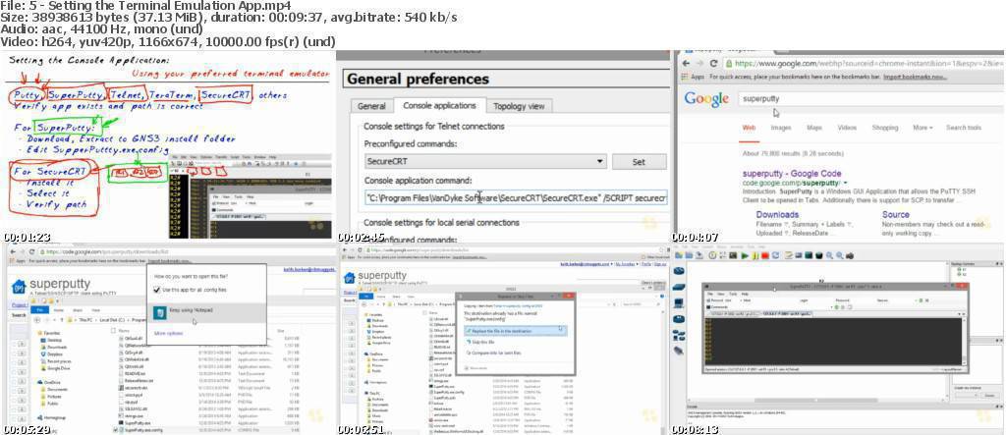The image size is (1006, 435).
Task: Click the red stop icon in GNS3 toolbar
Action: tap(764, 255)
